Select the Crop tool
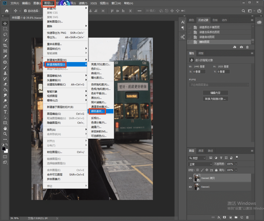This screenshot has height=221, width=264. 5,45
